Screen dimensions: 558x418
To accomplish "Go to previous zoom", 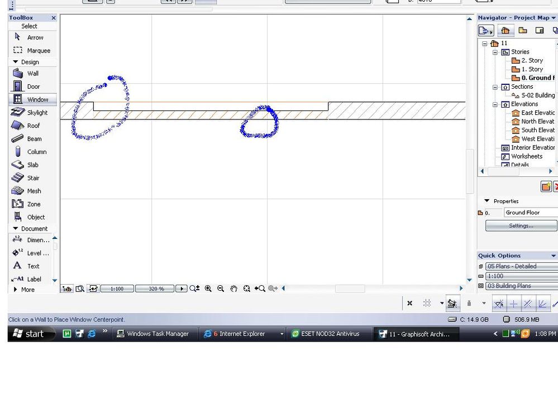I will [x=260, y=289].
